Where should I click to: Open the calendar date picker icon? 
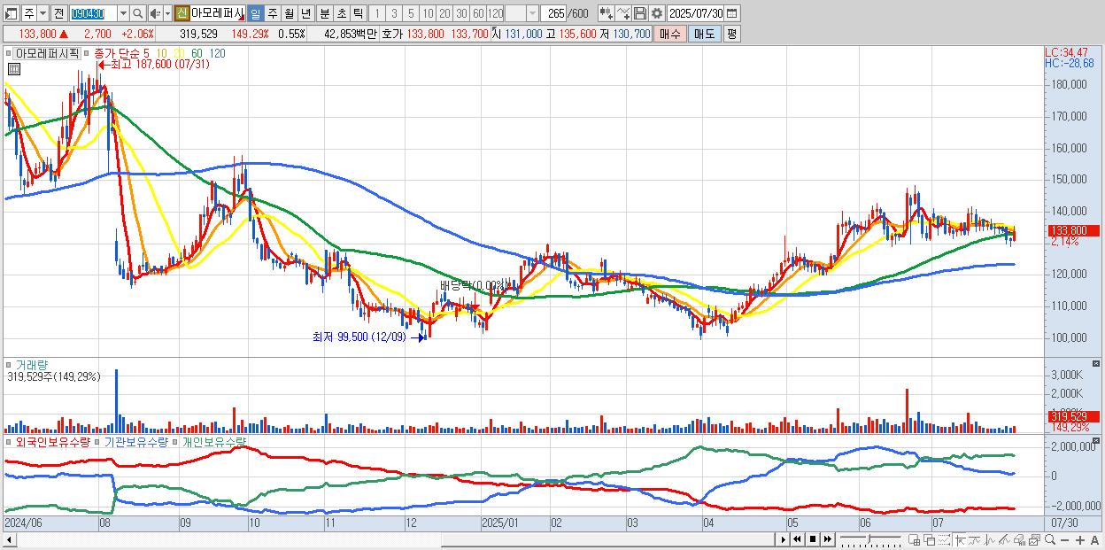(734, 13)
